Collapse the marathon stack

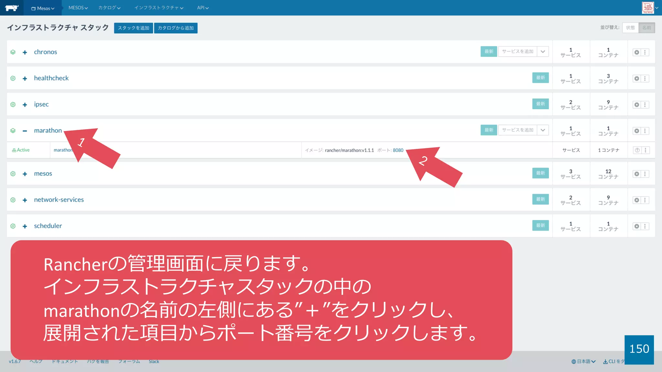[25, 131]
